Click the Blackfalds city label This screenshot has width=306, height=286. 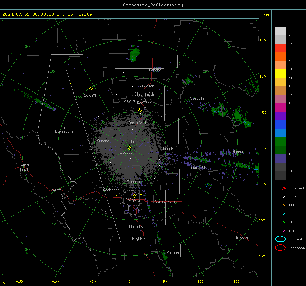point(144,94)
